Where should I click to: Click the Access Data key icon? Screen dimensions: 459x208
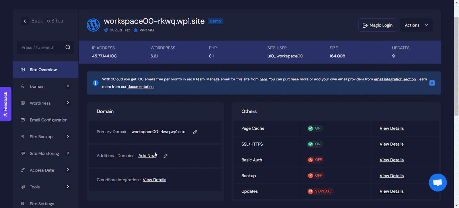(23, 170)
